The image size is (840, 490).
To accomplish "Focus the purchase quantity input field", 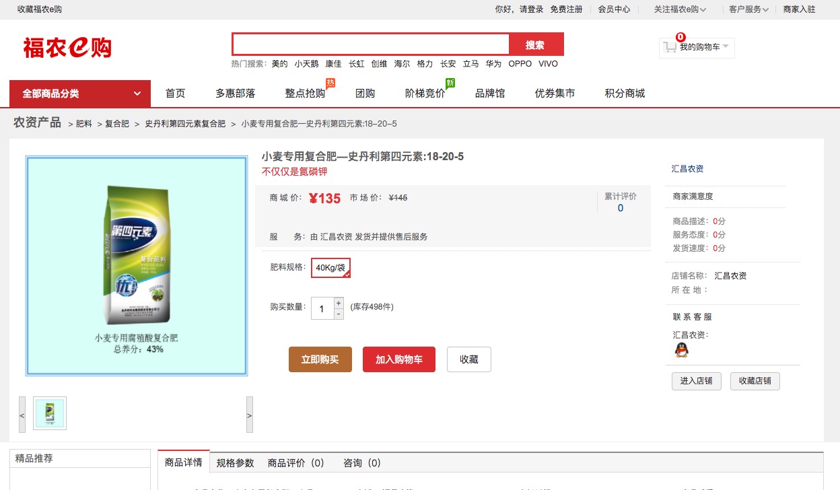I will [322, 309].
